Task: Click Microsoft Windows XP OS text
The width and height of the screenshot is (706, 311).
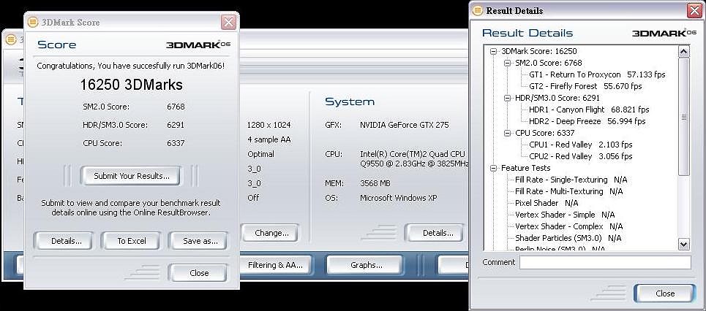Action: (x=399, y=198)
